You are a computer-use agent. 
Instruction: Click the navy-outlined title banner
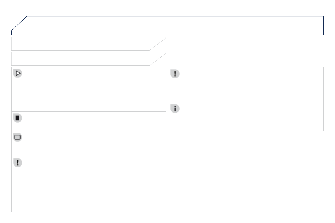[174, 25]
